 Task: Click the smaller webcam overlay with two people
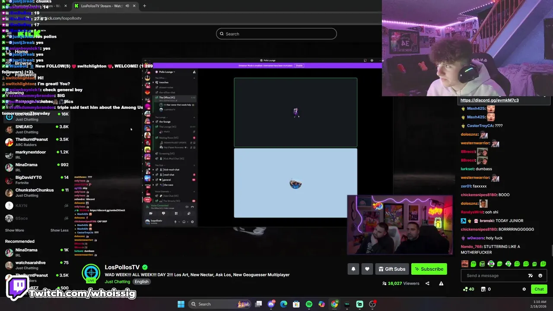pyautogui.click(x=400, y=225)
